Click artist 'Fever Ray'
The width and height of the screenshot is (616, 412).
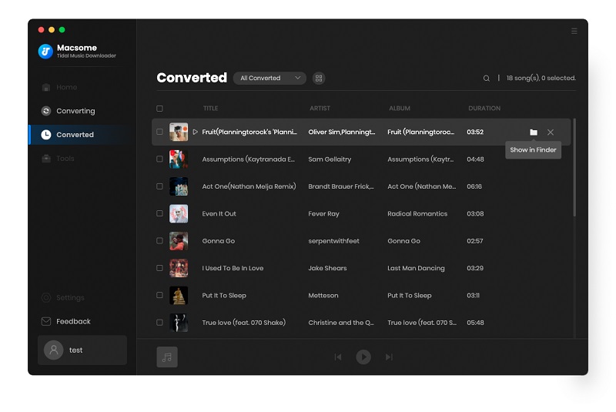[x=323, y=213]
